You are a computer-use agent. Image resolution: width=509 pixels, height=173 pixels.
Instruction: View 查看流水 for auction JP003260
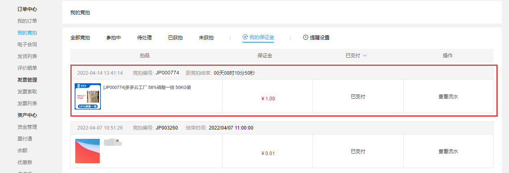click(x=448, y=151)
